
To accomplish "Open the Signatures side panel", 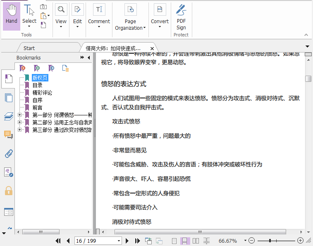I will tap(9, 172).
